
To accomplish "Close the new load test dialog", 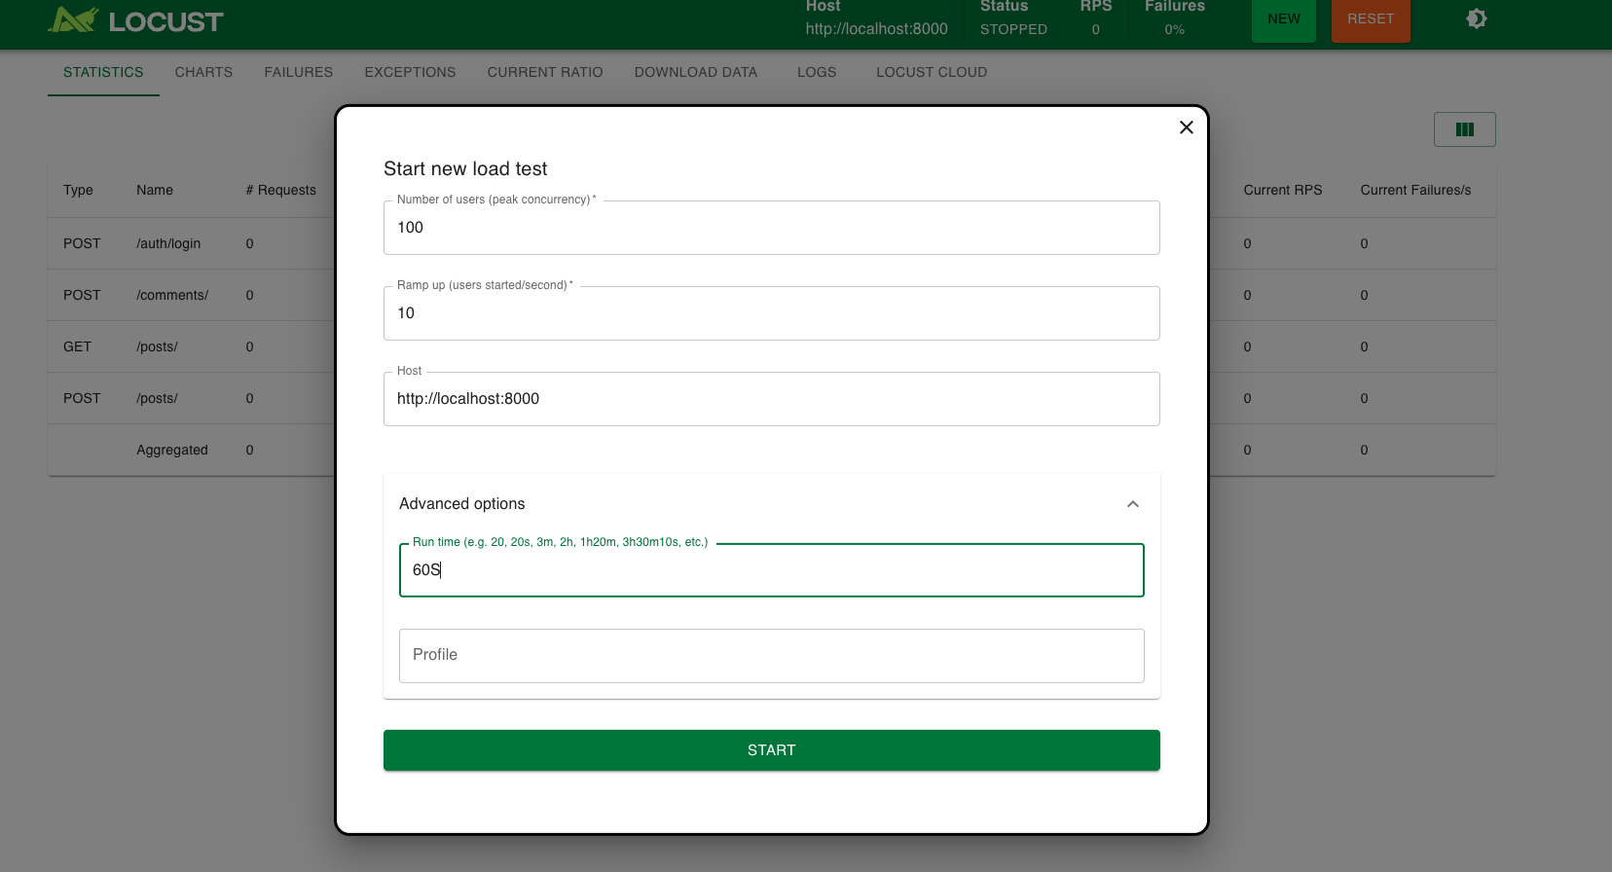I will pyautogui.click(x=1186, y=127).
